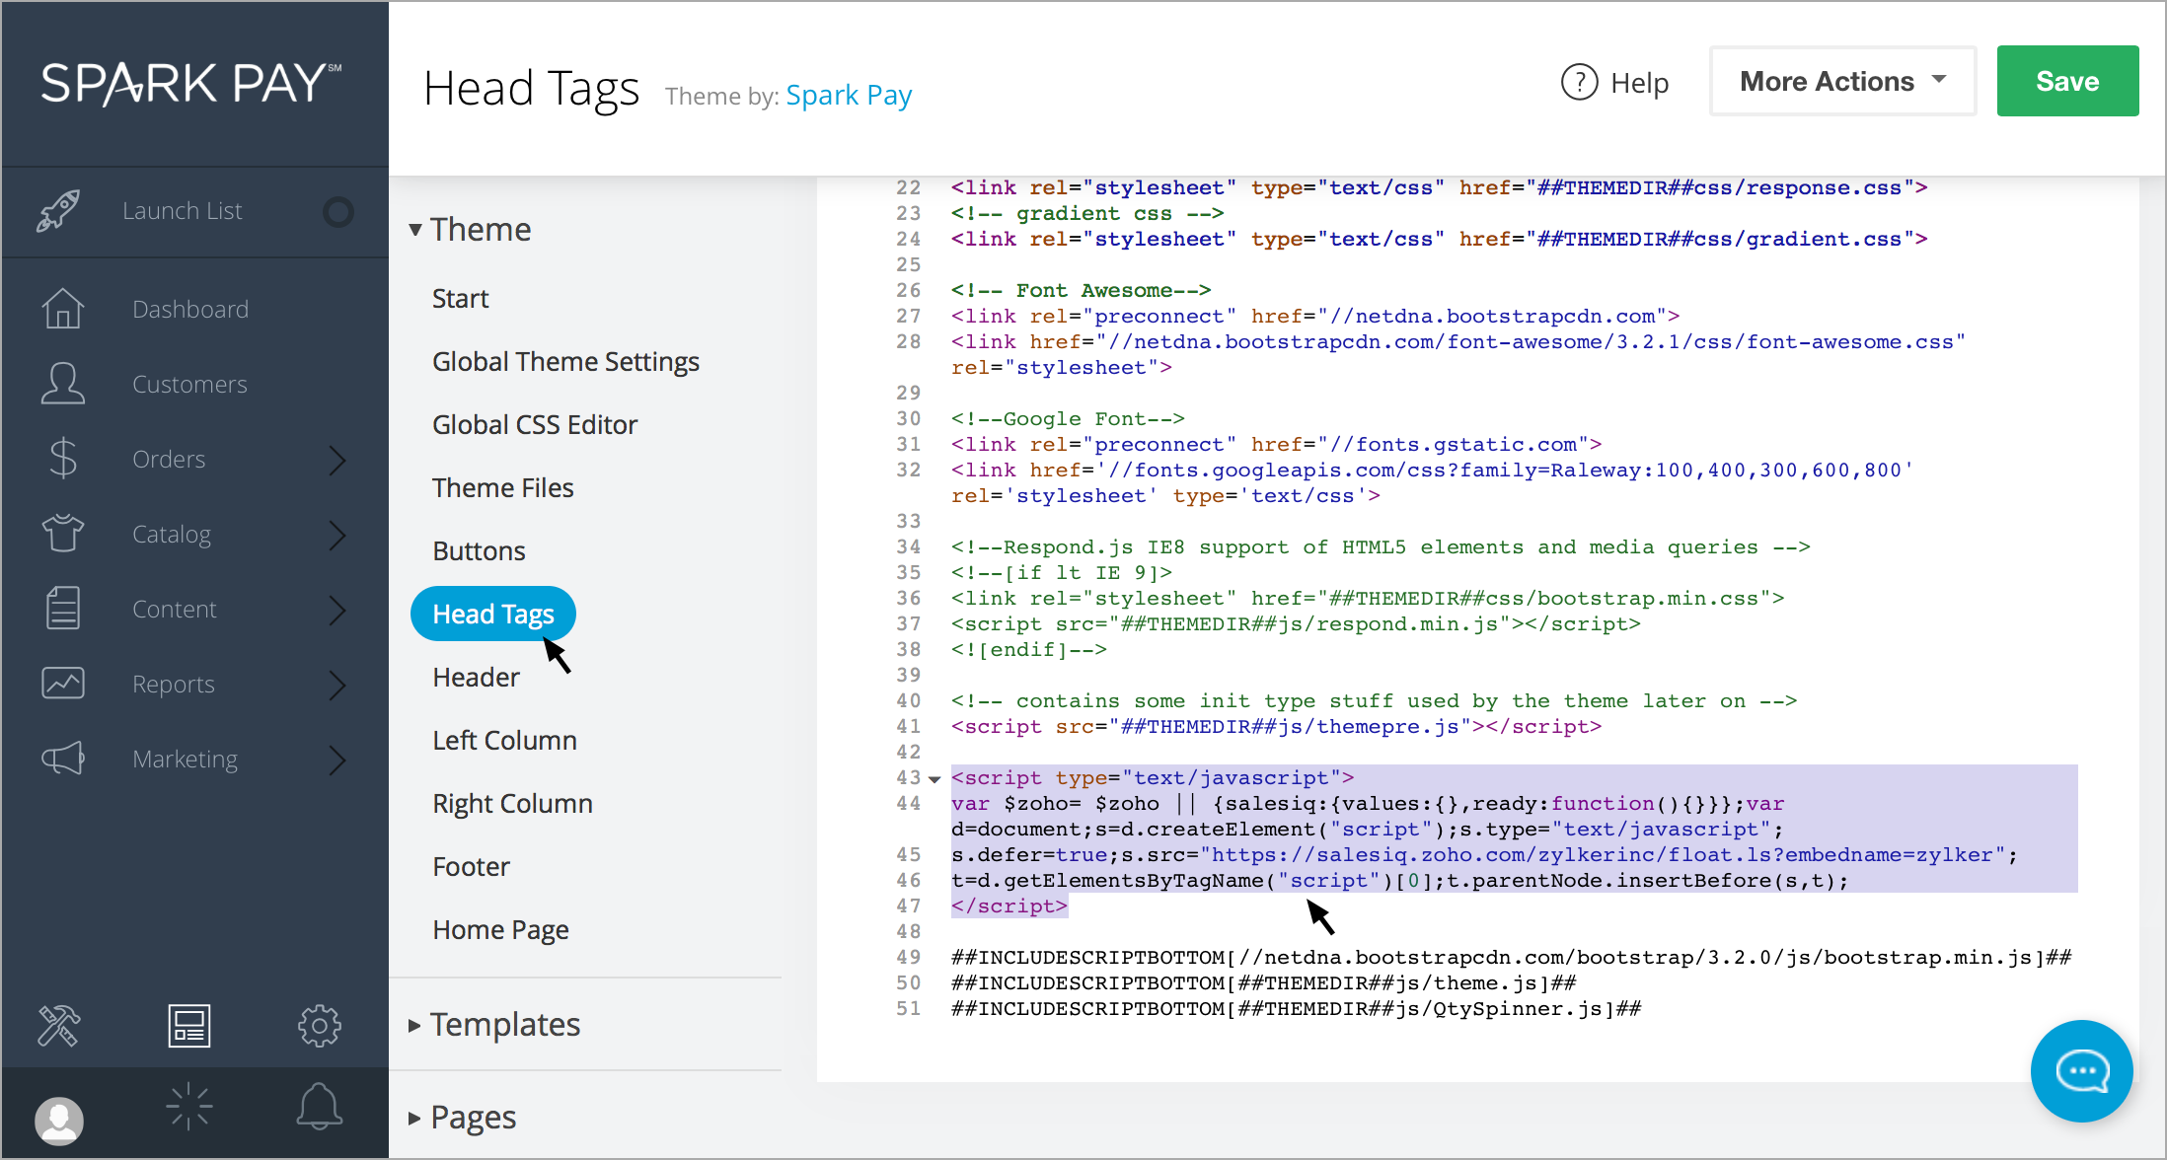Screen dimensions: 2167x1160
Task: Click the Help question mark icon
Action: click(1579, 82)
